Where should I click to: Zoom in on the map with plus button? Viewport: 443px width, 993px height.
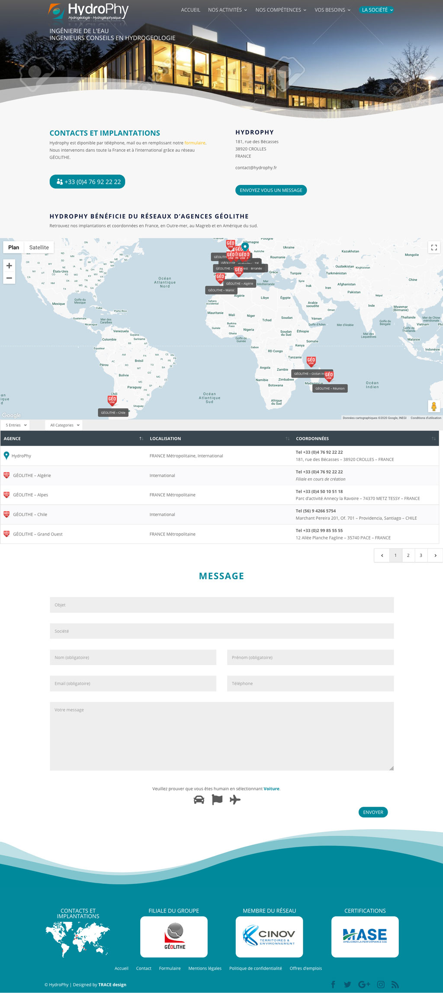click(x=9, y=266)
